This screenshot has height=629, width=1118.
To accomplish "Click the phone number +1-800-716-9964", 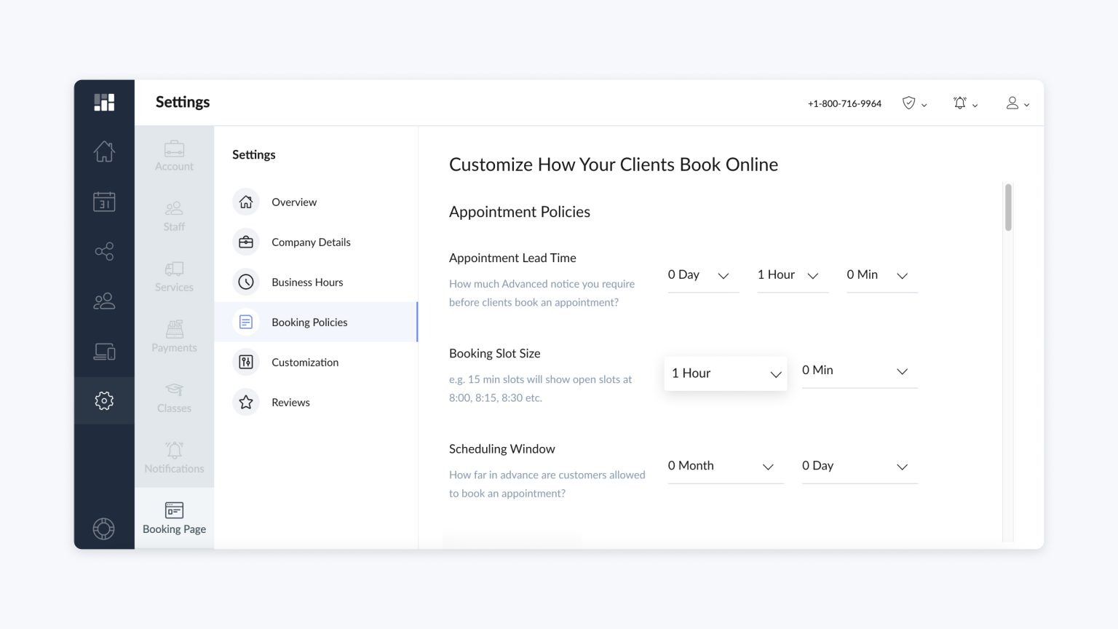I will click(x=844, y=103).
